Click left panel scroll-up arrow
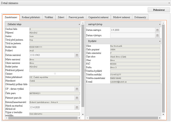171x125 pixels. (83, 23)
